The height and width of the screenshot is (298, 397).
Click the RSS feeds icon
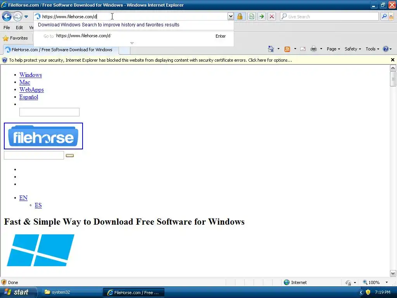287,49
